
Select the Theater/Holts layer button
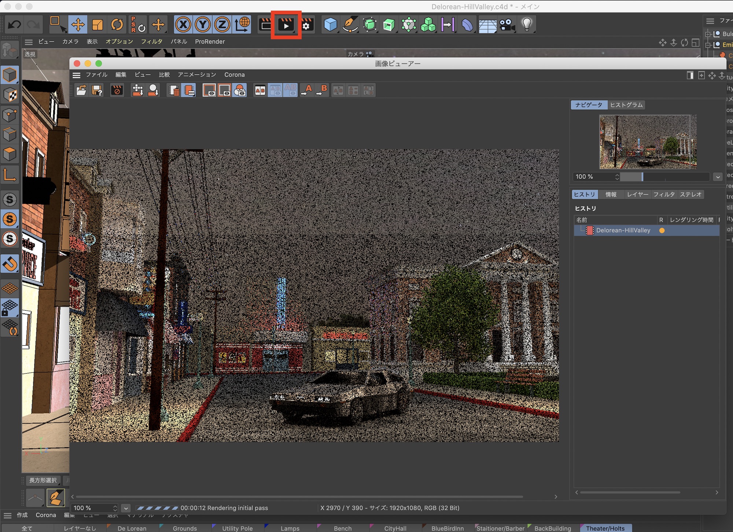click(x=605, y=528)
